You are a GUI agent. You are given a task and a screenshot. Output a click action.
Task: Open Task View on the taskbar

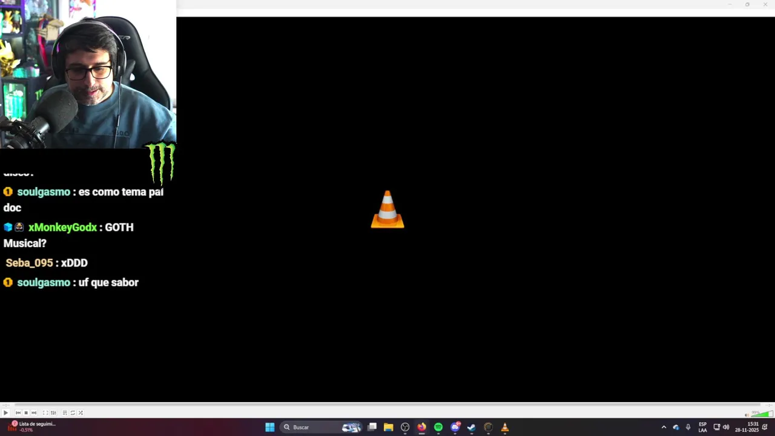coord(372,427)
